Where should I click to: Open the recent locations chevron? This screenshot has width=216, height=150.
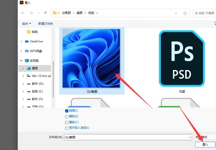pos(39,13)
